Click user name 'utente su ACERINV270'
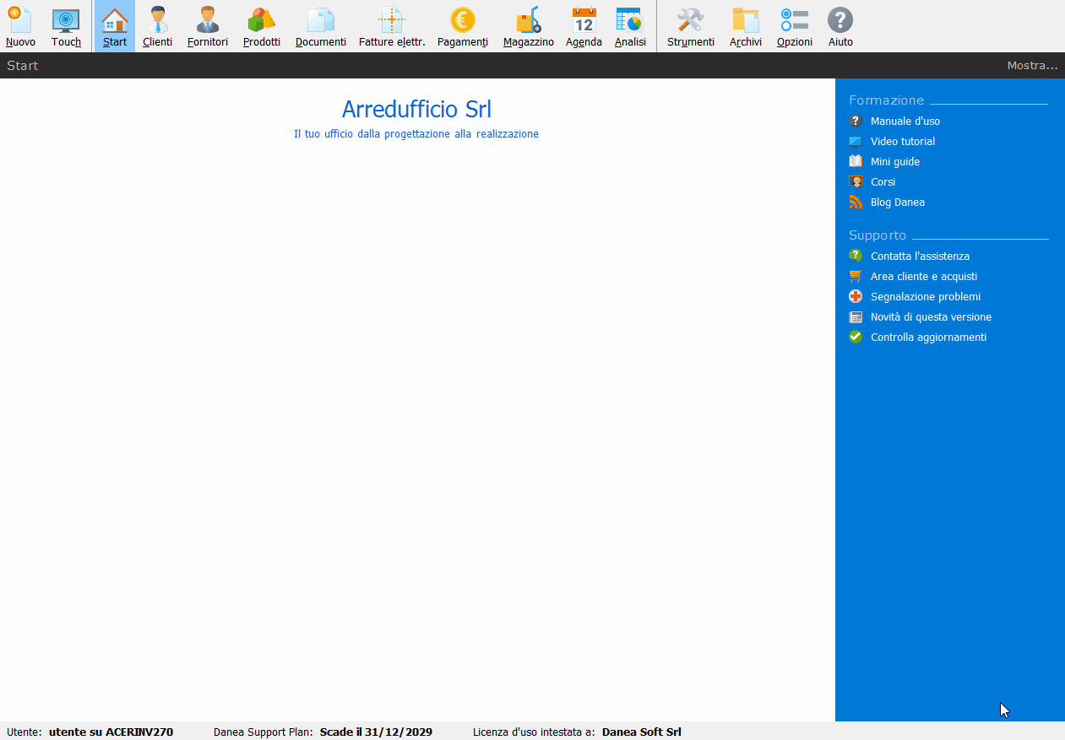Viewport: 1065px width, 740px height. tap(111, 732)
